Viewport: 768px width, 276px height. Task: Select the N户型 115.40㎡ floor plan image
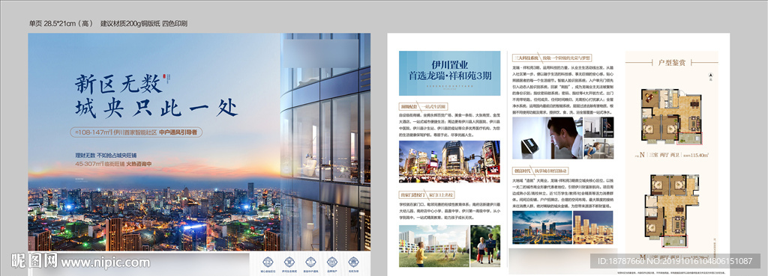[x=671, y=116]
